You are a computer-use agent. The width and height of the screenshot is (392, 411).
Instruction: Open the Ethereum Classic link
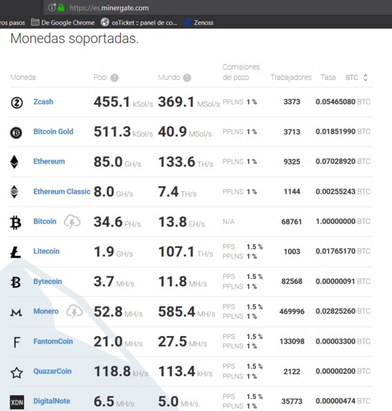[x=62, y=192]
